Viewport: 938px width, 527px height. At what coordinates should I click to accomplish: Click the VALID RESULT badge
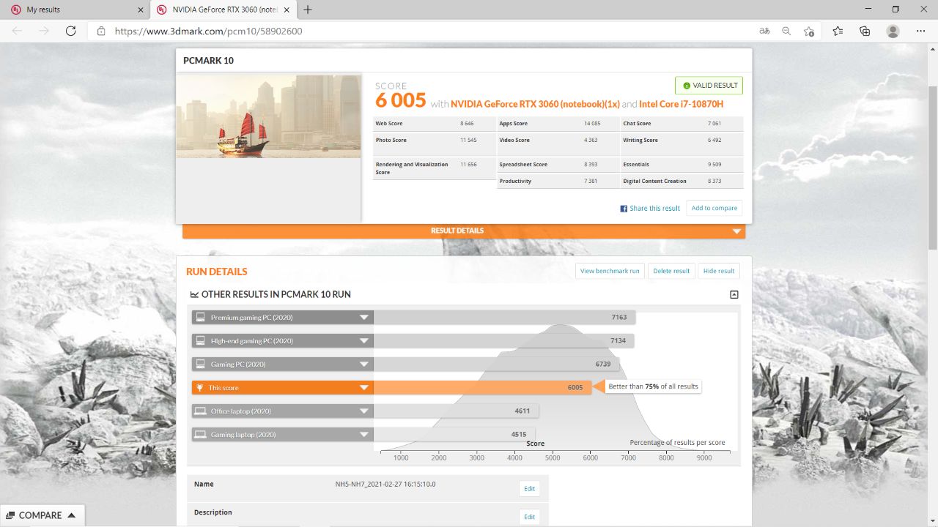[709, 86]
